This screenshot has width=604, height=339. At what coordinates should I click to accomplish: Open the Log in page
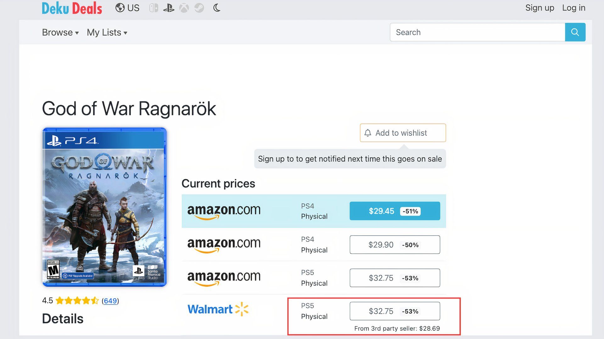pyautogui.click(x=573, y=8)
